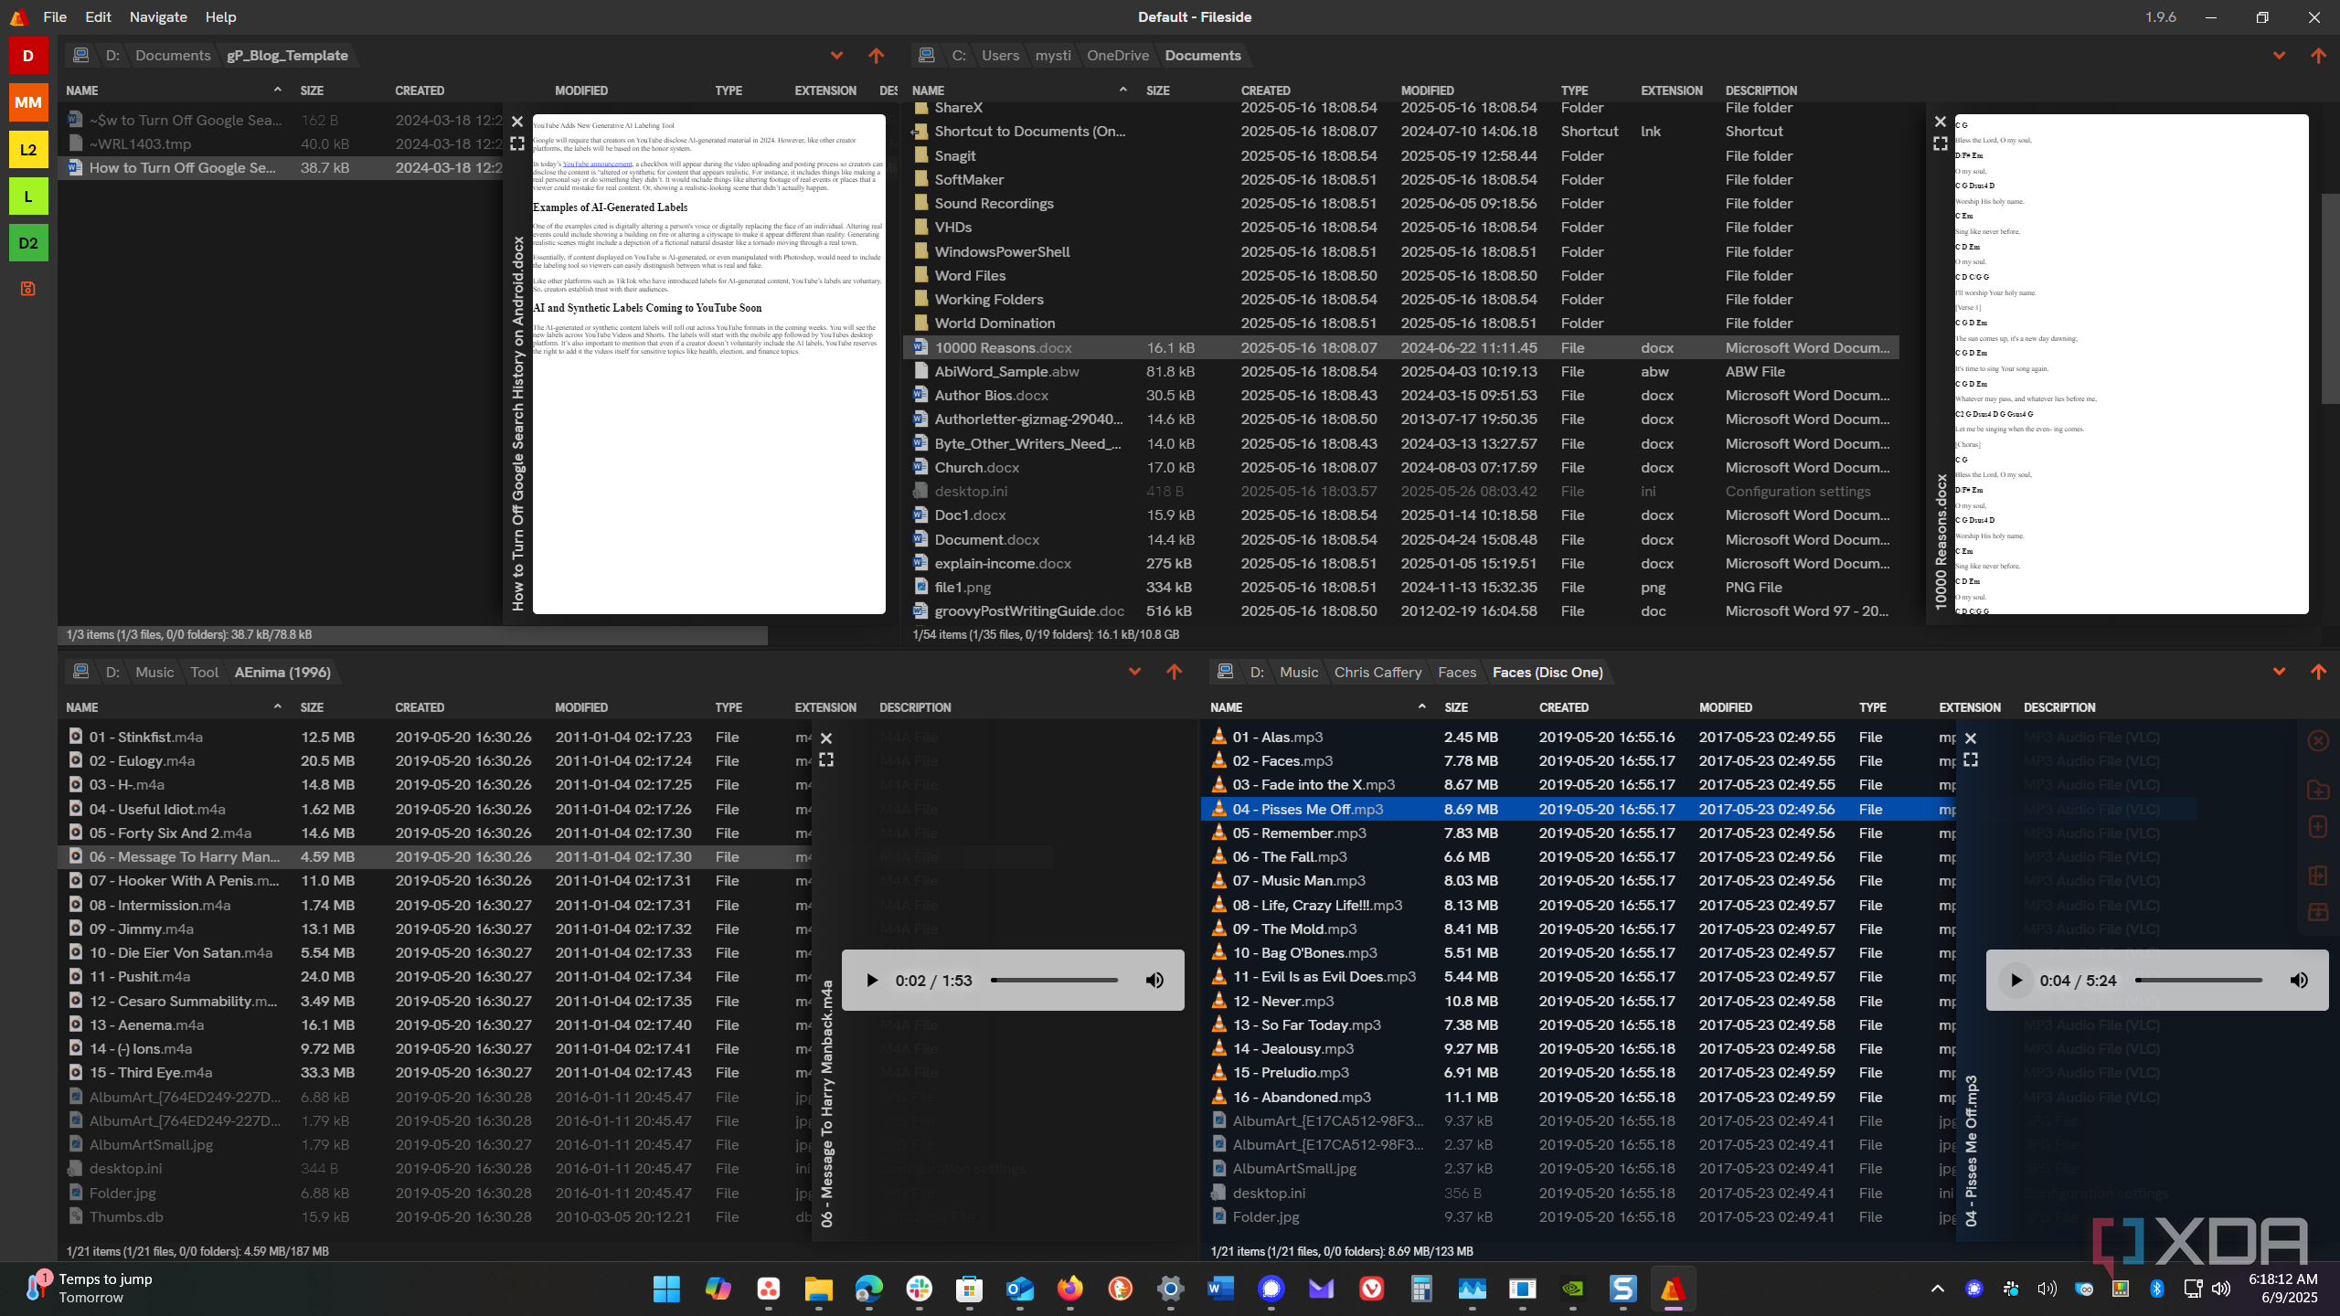Open dropdown arrow in OneDrive Documents pane
The width and height of the screenshot is (2340, 1316).
tap(2279, 56)
